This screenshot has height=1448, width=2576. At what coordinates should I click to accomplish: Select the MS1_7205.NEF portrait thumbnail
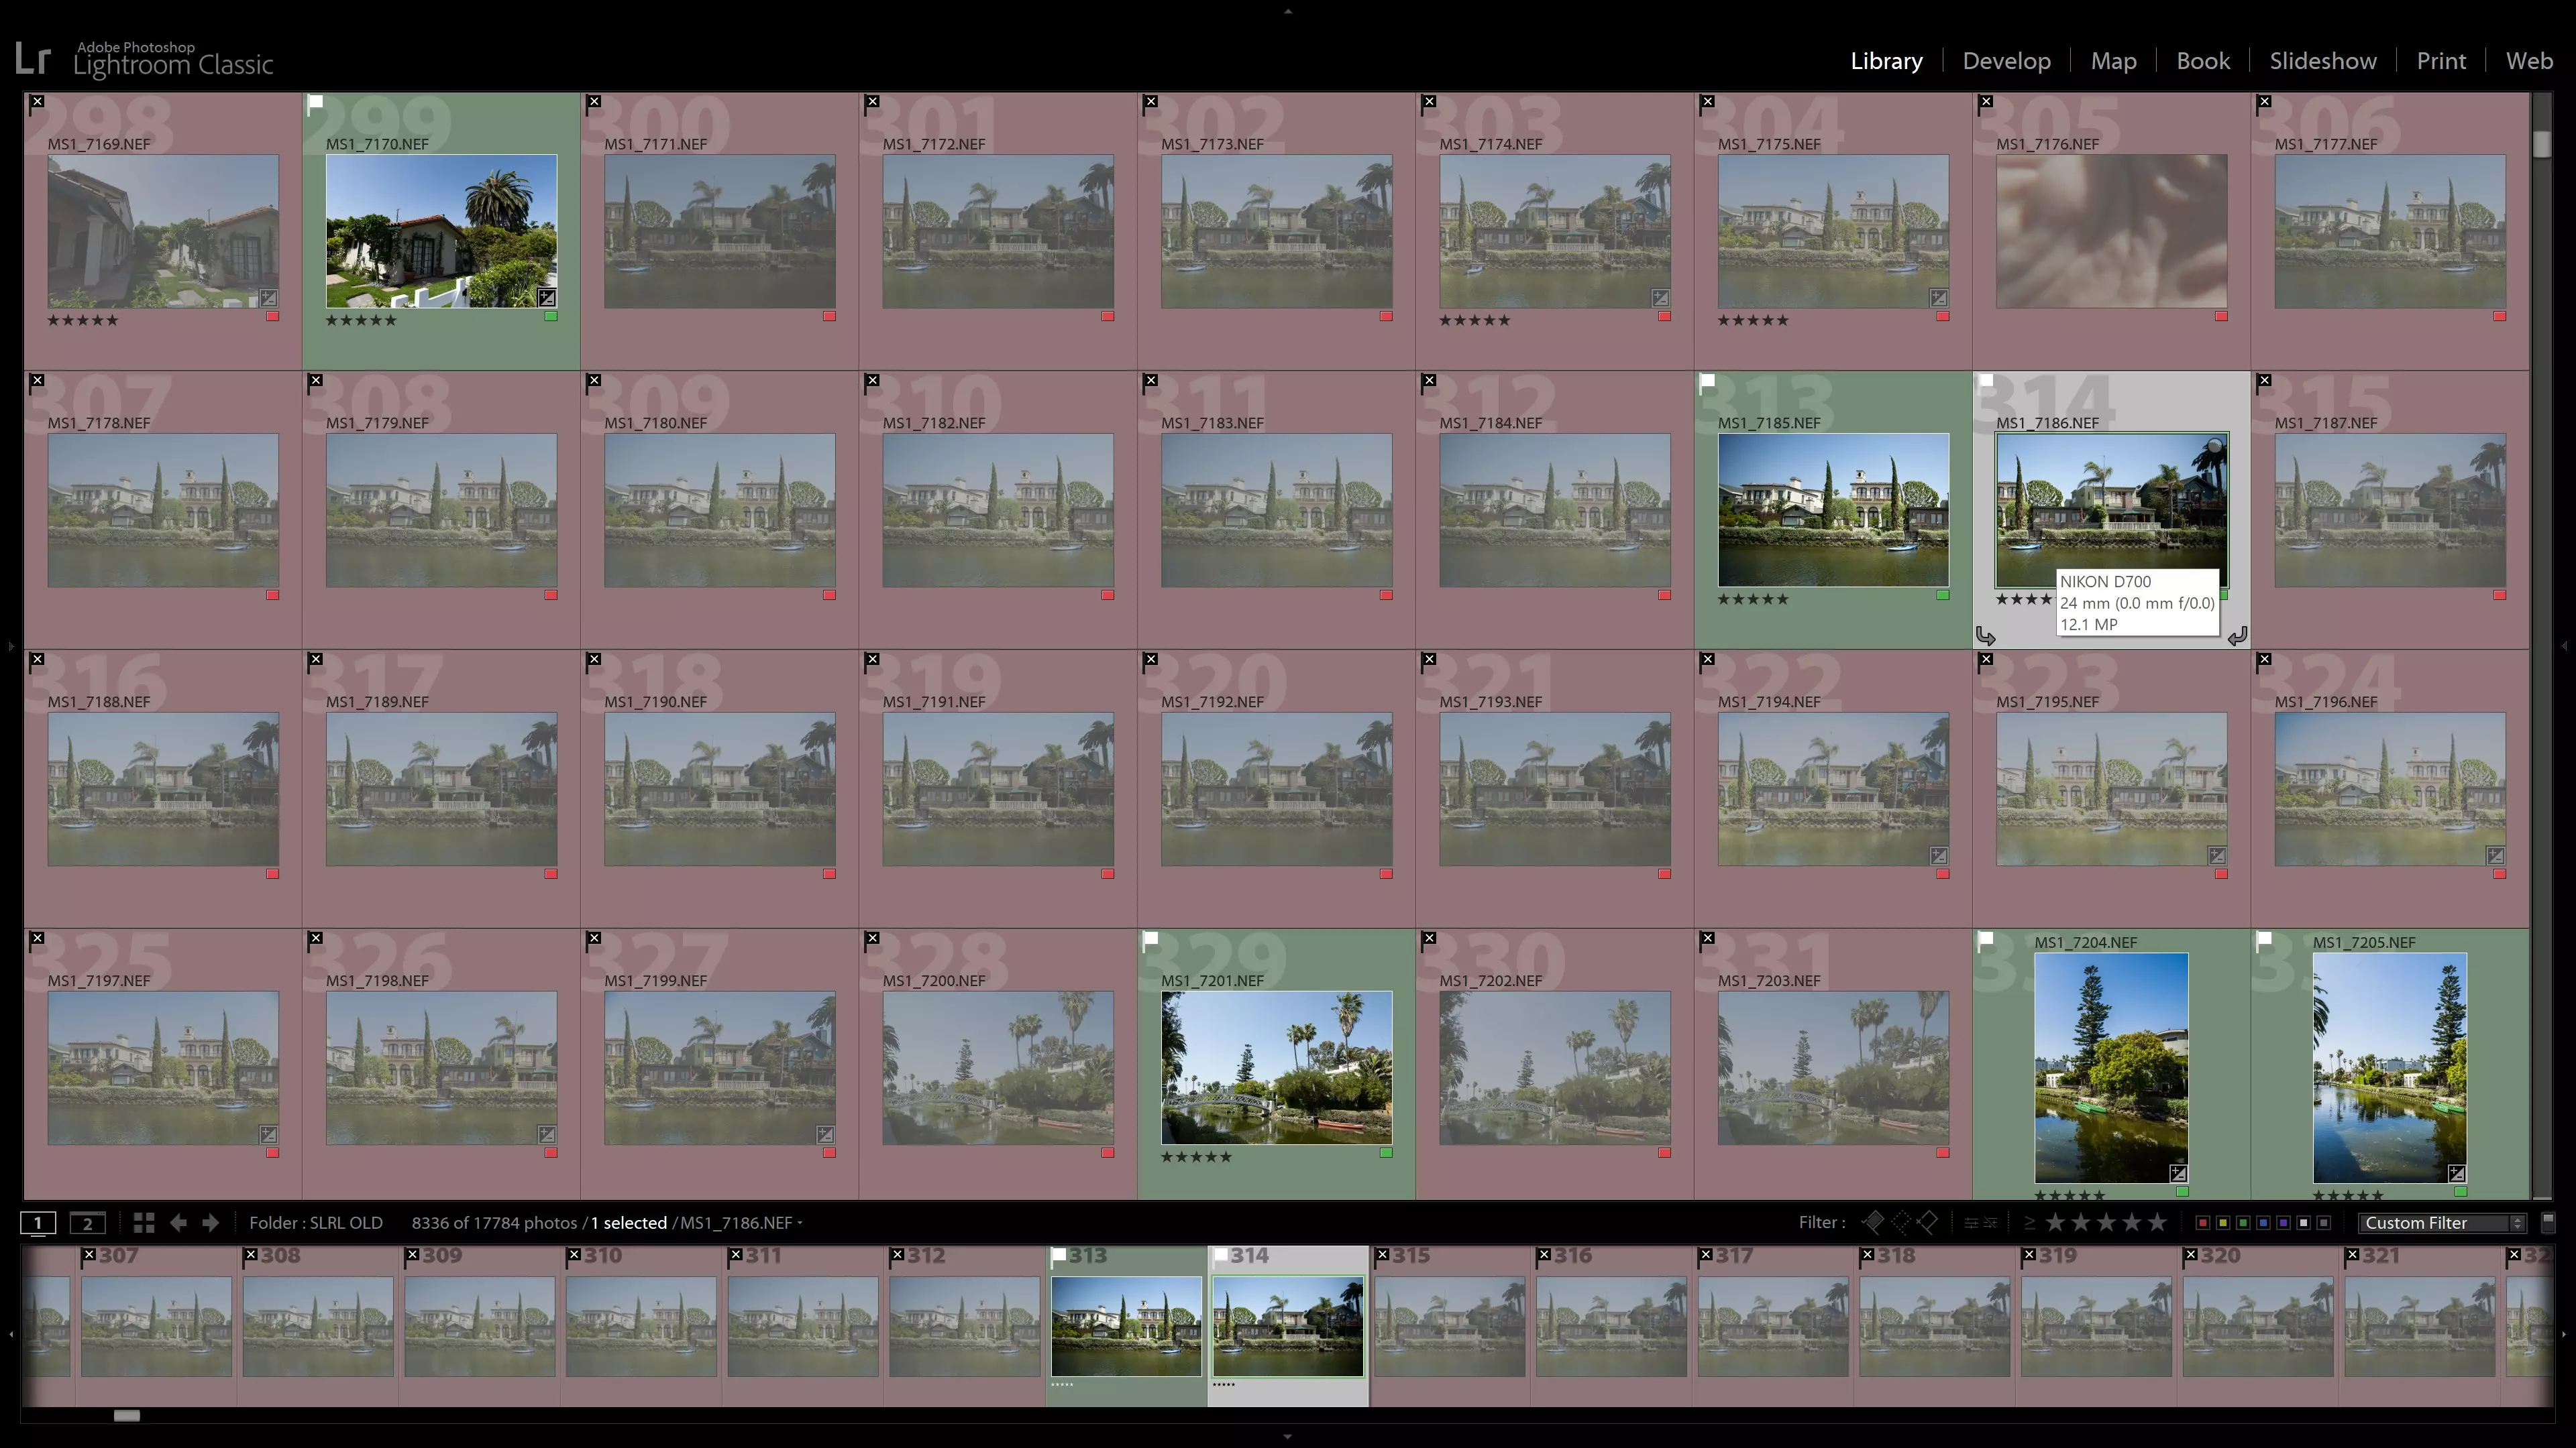point(2389,1067)
